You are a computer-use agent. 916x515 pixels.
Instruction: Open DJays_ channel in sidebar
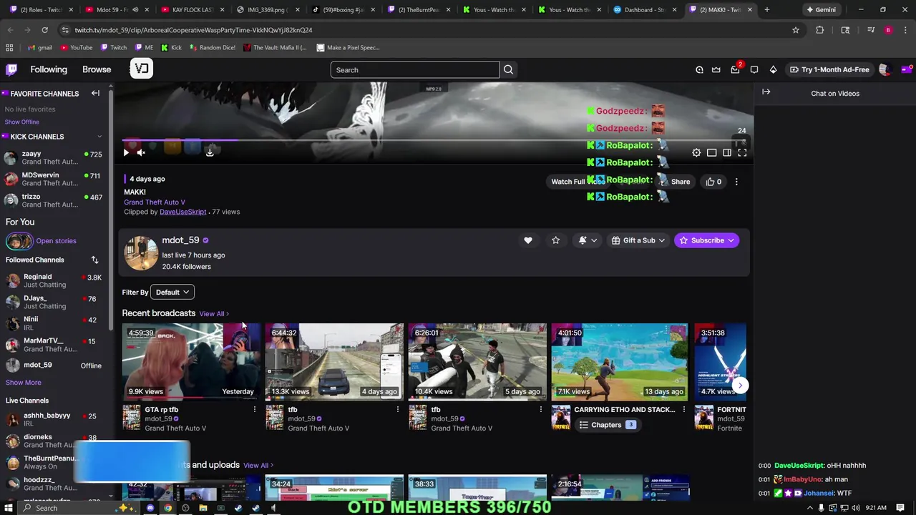pyautogui.click(x=54, y=302)
